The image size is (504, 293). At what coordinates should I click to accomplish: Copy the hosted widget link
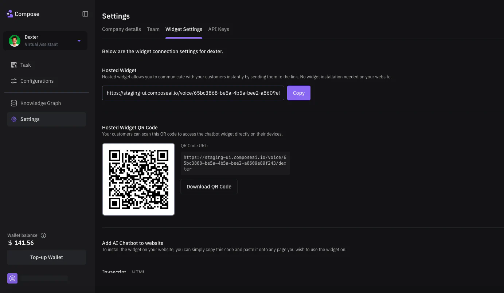(299, 93)
